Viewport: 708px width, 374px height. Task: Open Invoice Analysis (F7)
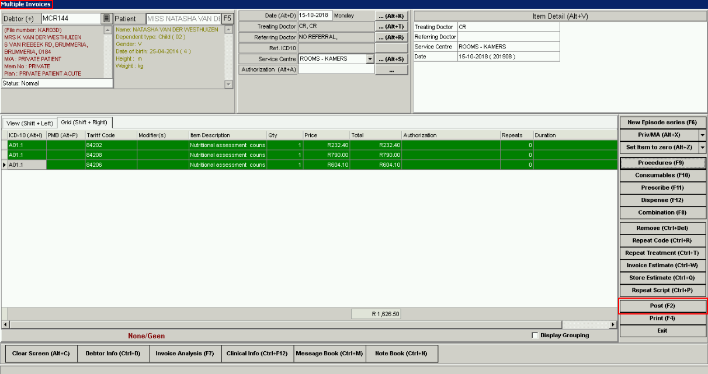point(185,354)
